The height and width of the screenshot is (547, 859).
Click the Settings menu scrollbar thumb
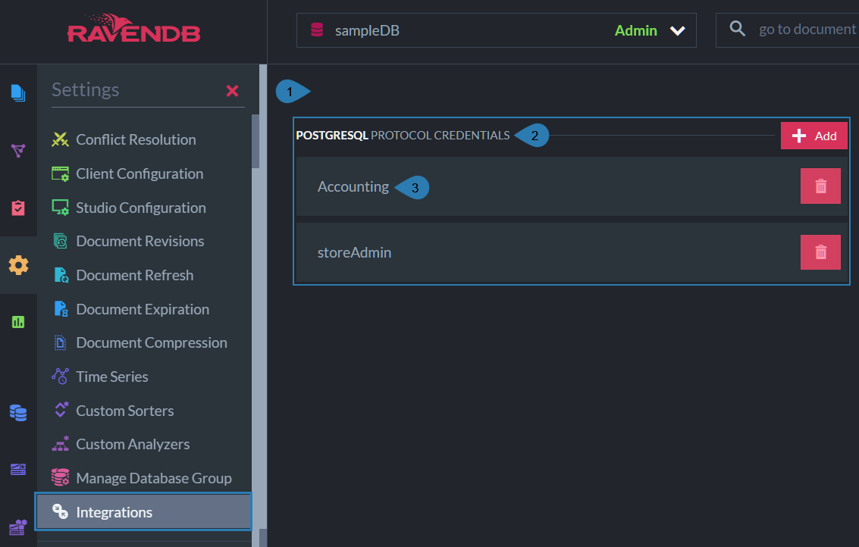[256, 141]
